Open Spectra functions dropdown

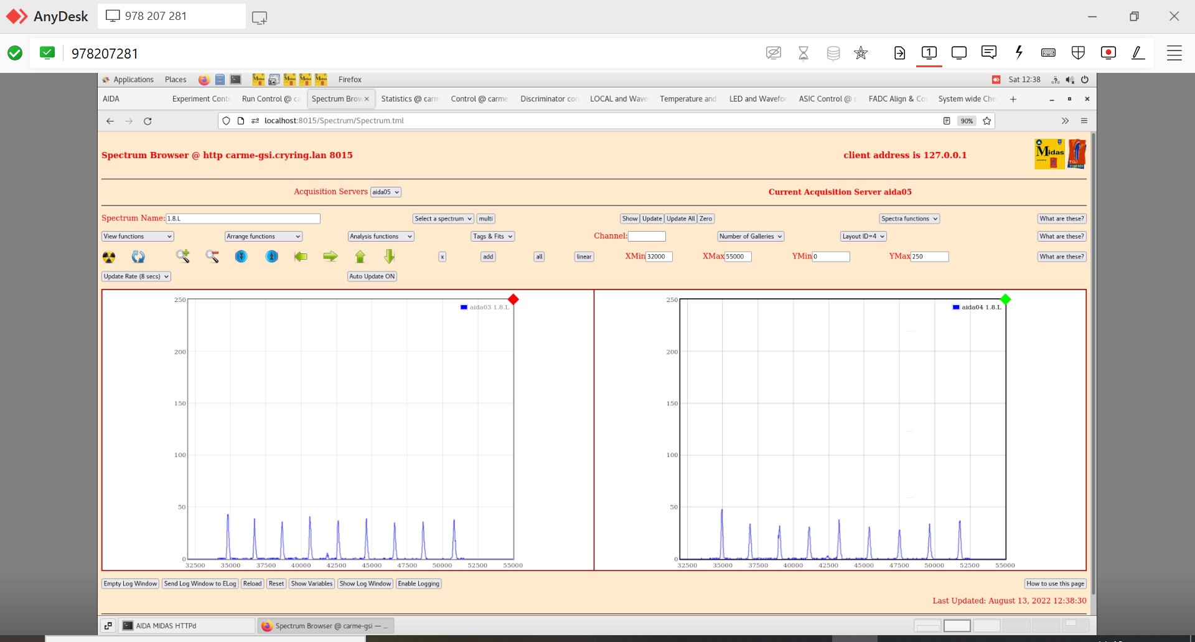pos(909,219)
